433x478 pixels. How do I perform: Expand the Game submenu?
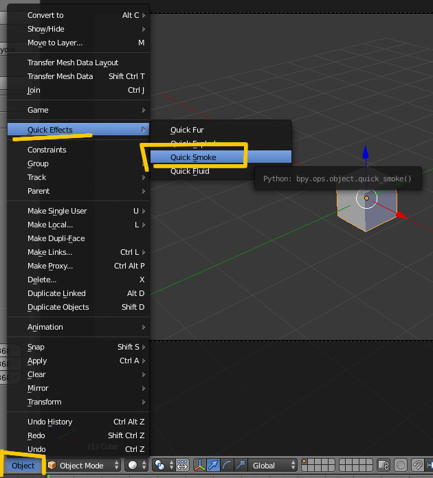78,110
